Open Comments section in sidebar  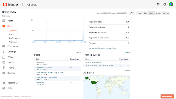(13, 46)
